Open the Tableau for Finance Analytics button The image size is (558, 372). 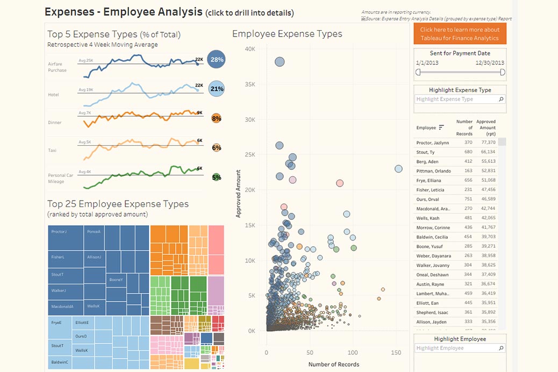[x=460, y=34]
